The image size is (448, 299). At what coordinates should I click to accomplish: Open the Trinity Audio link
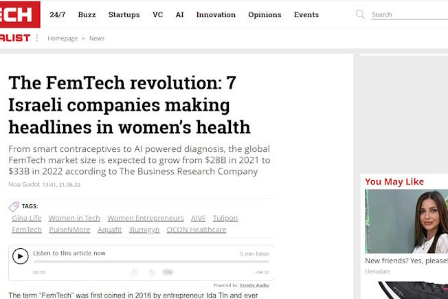tap(254, 285)
